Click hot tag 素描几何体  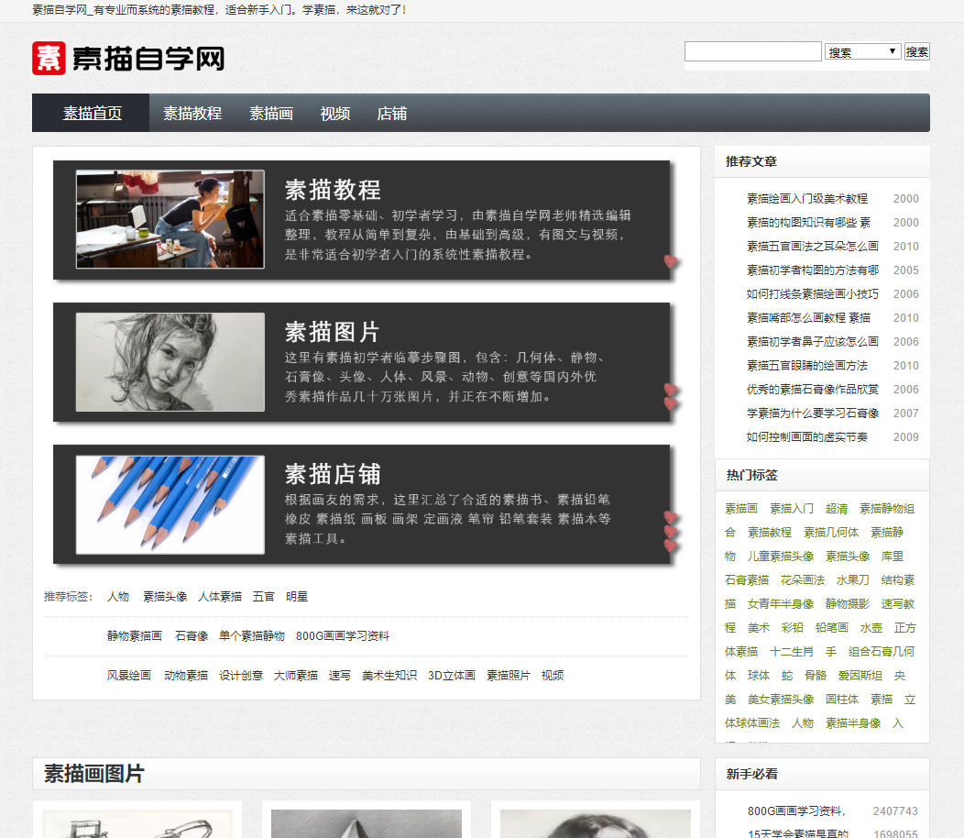tap(831, 532)
